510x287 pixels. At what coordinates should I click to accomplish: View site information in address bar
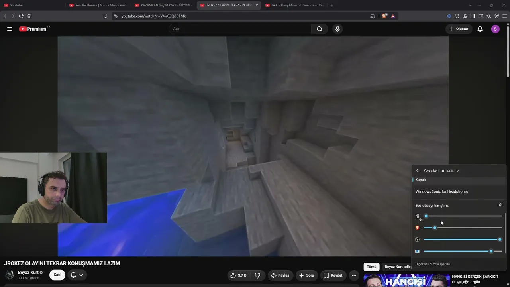(x=116, y=16)
